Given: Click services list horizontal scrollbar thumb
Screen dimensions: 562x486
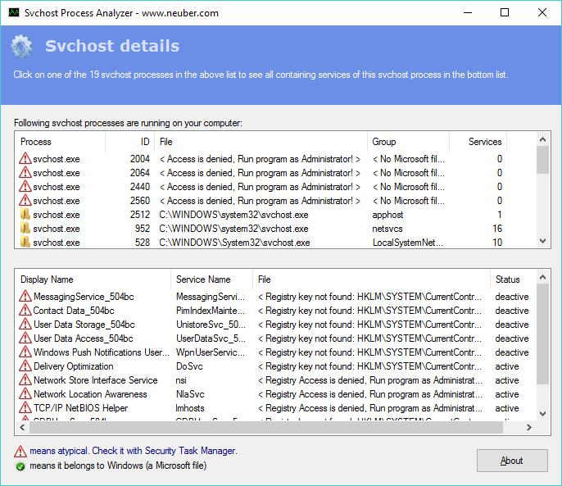Looking at the screenshot, I should coord(266,427).
